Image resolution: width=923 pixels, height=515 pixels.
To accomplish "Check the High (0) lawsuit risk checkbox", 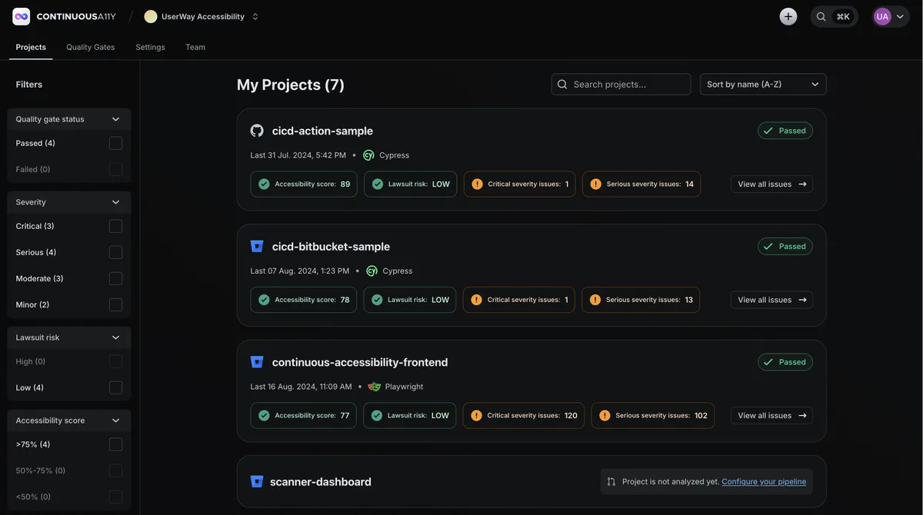I will 115,361.
